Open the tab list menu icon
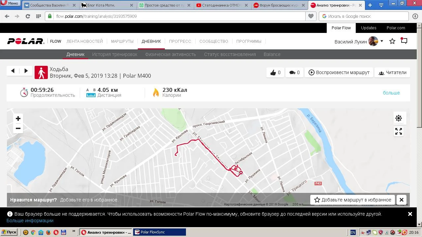Viewport: 422px width, 237px height. 381,5
